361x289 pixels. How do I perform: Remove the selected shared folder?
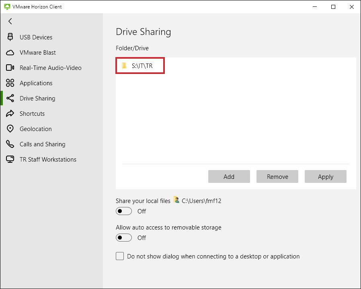click(277, 176)
